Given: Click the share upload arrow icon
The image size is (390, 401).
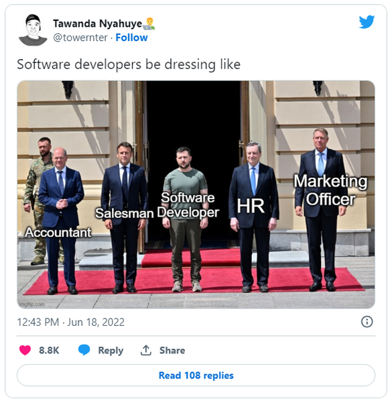Looking at the screenshot, I should click(x=146, y=350).
